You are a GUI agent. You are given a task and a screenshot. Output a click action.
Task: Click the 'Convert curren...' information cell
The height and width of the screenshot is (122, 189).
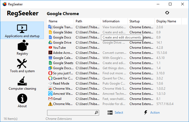(x=114, y=53)
